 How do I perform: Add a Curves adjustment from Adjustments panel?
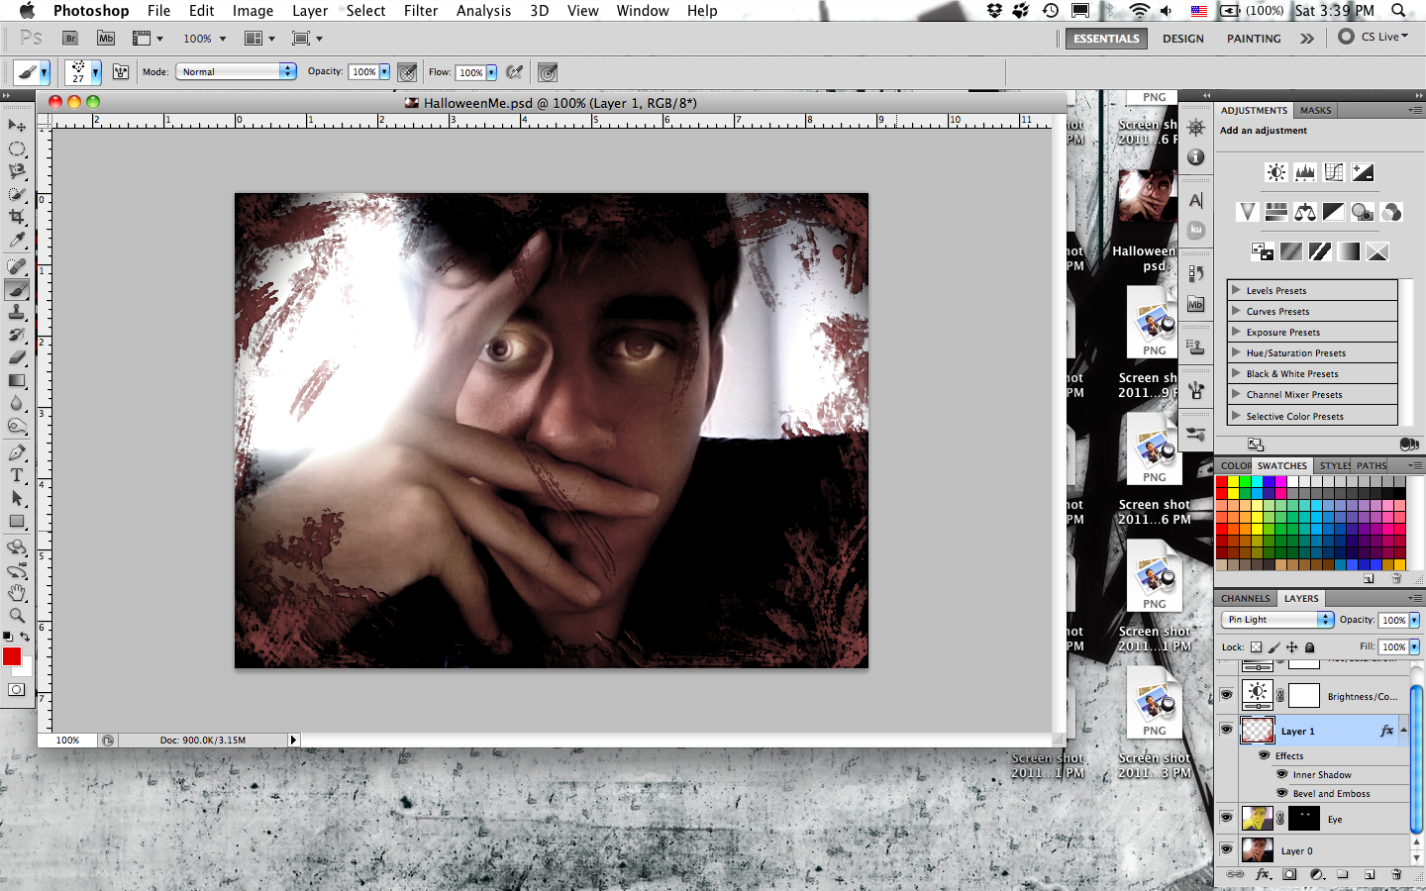click(x=1334, y=172)
